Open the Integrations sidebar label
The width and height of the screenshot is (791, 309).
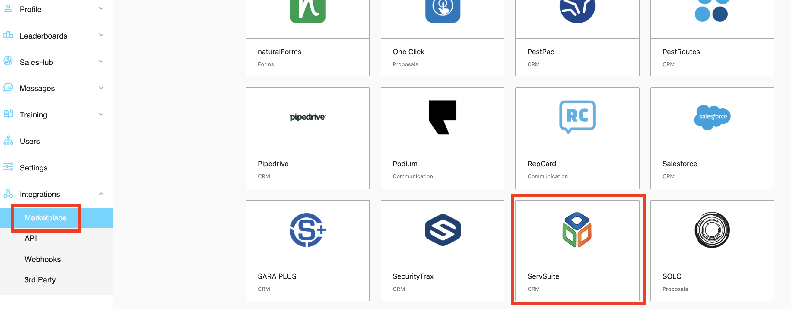pos(40,194)
